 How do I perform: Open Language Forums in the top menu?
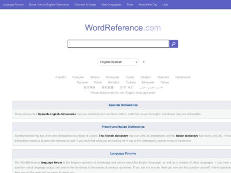point(13,5)
